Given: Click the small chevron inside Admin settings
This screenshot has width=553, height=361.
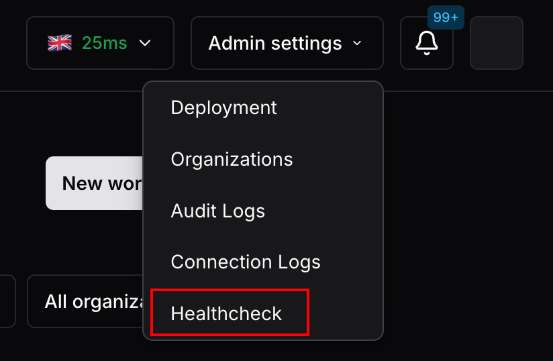Looking at the screenshot, I should (x=357, y=44).
